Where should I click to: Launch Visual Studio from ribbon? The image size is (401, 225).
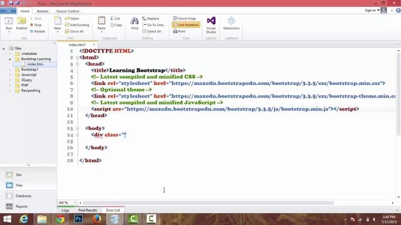point(211,25)
